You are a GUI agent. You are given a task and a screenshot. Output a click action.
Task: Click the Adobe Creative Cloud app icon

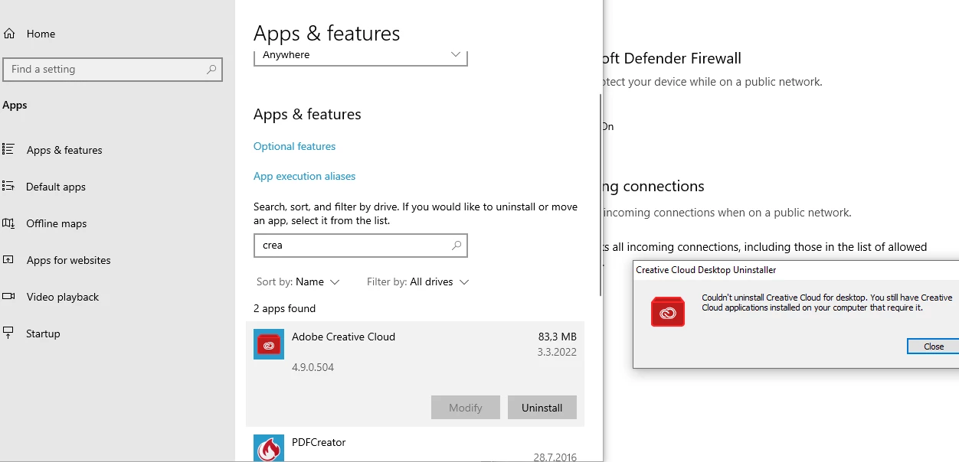269,344
